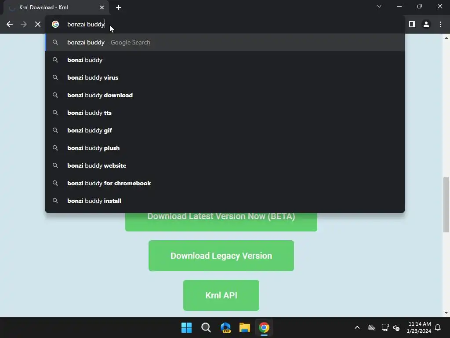
Task: Open a new tab with the plus button
Action: click(119, 7)
